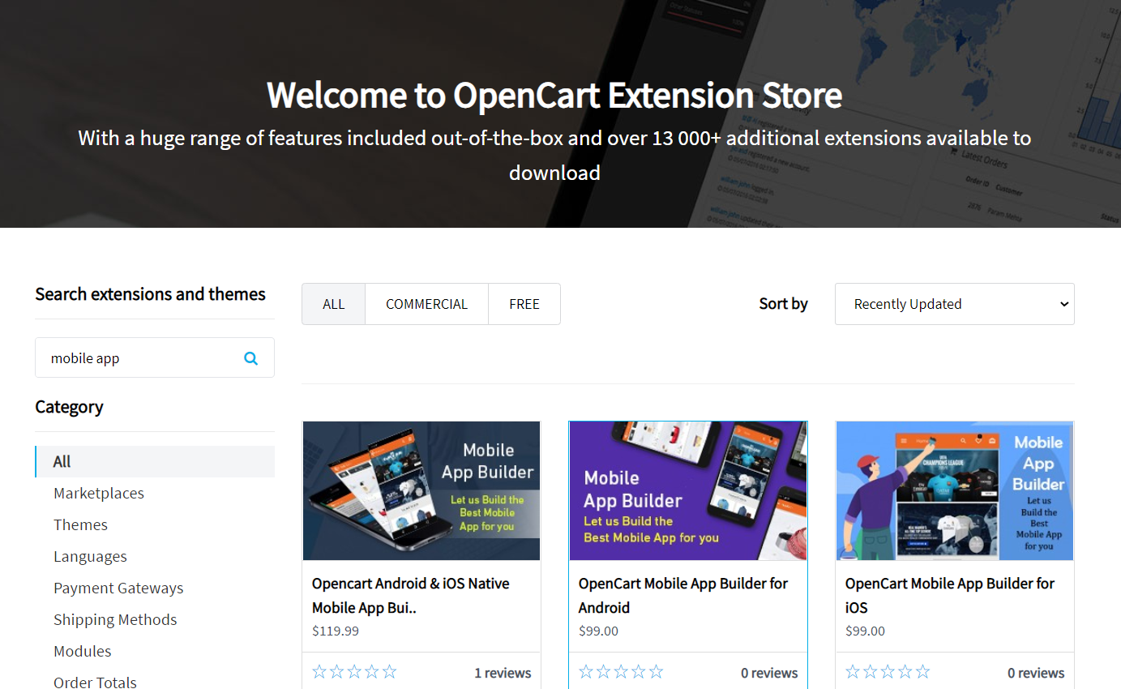Select the ALL filter tab
The image size is (1121, 689).
[x=333, y=303]
